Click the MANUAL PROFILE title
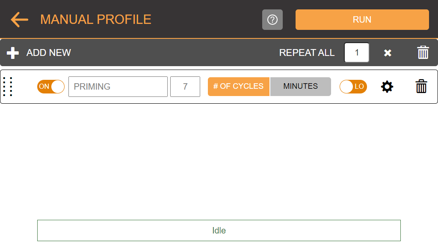This screenshot has width=438, height=242. point(96,20)
